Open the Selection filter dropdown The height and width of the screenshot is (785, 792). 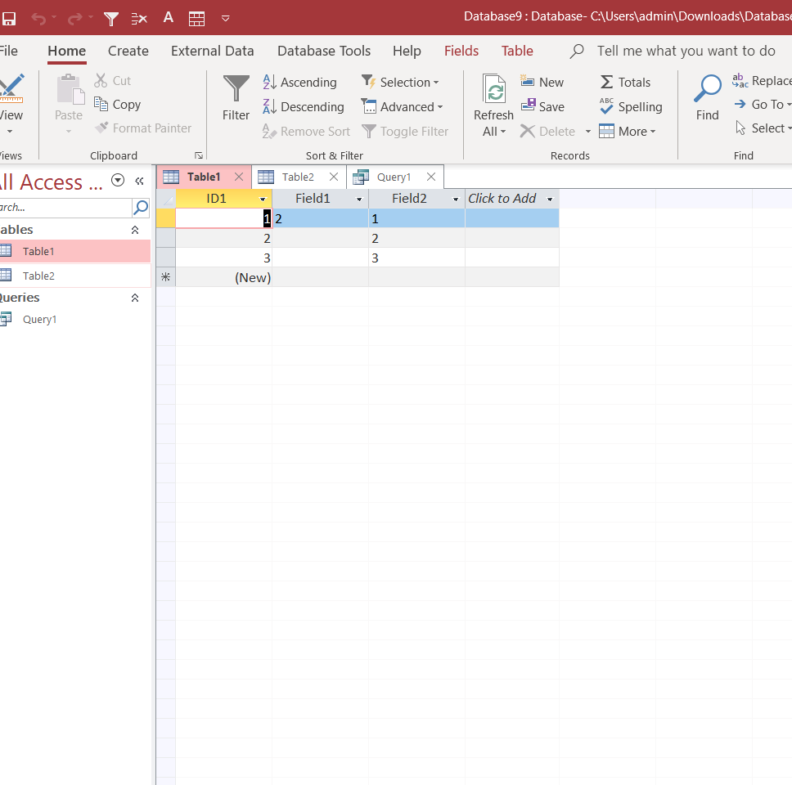click(400, 83)
